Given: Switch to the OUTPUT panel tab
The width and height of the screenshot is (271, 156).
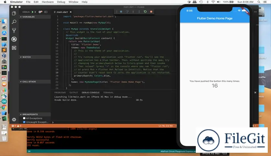Looking at the screenshot, I should [x=74, y=93].
